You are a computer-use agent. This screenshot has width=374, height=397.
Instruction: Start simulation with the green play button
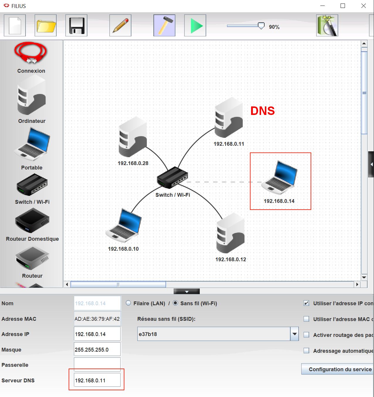coord(195,26)
